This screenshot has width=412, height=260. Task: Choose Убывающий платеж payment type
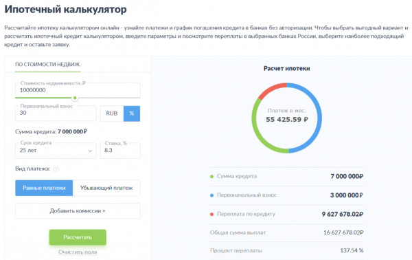click(x=106, y=188)
